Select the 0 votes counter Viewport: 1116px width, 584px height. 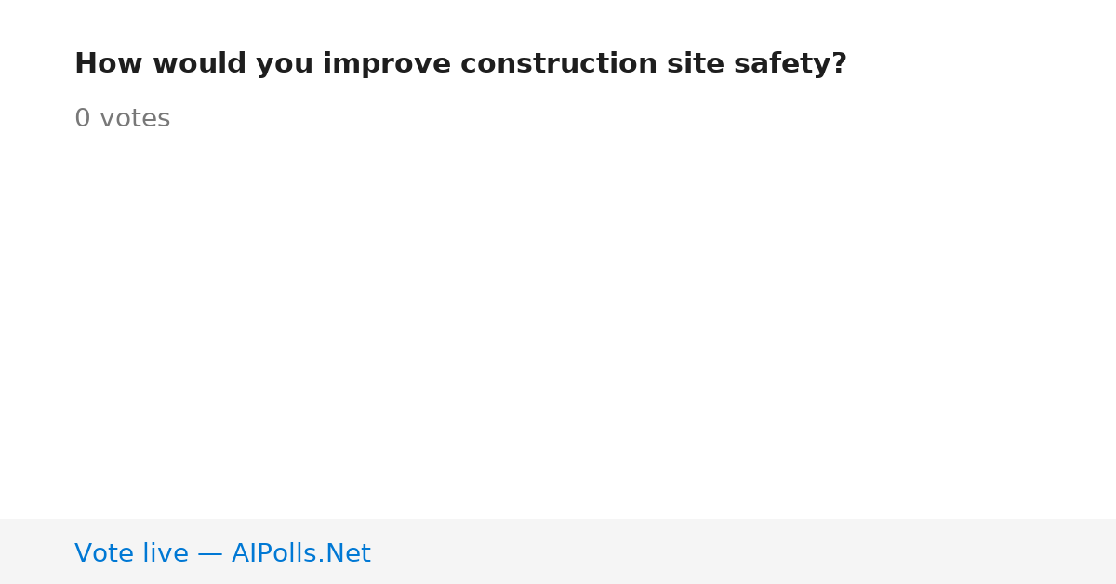coord(122,119)
